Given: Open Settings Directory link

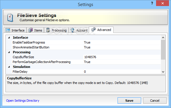Looking at the screenshot, I should pos(23,101).
